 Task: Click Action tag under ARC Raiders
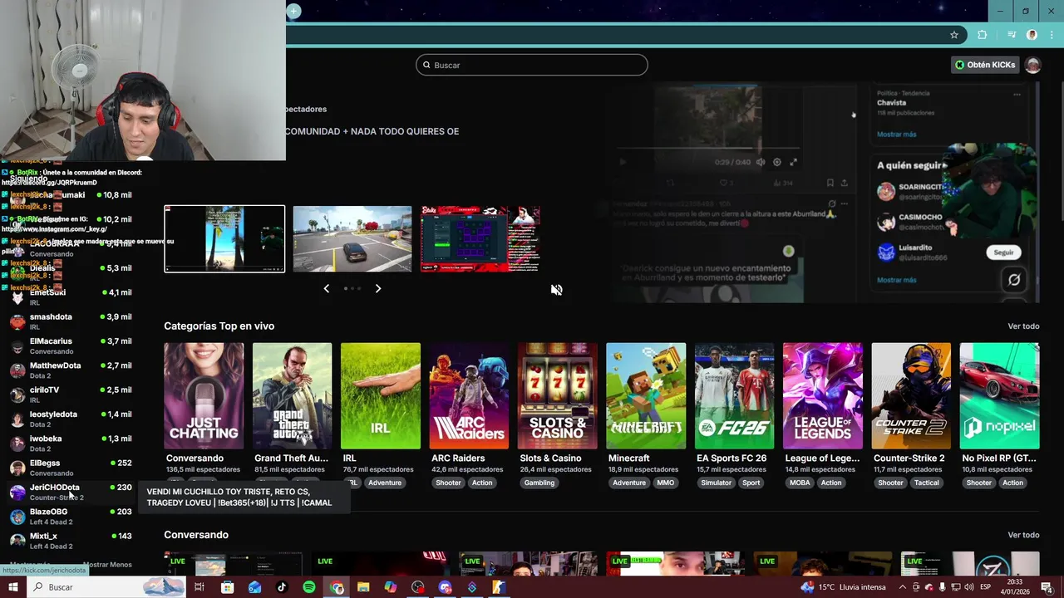(x=482, y=483)
